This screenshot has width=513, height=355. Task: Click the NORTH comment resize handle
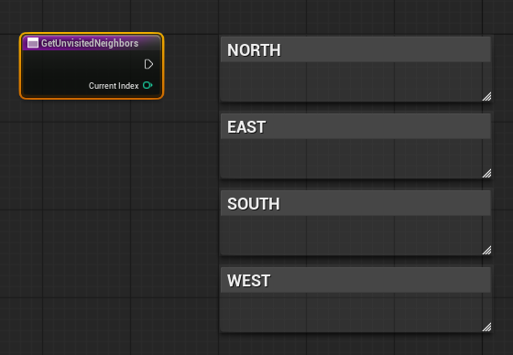486,97
